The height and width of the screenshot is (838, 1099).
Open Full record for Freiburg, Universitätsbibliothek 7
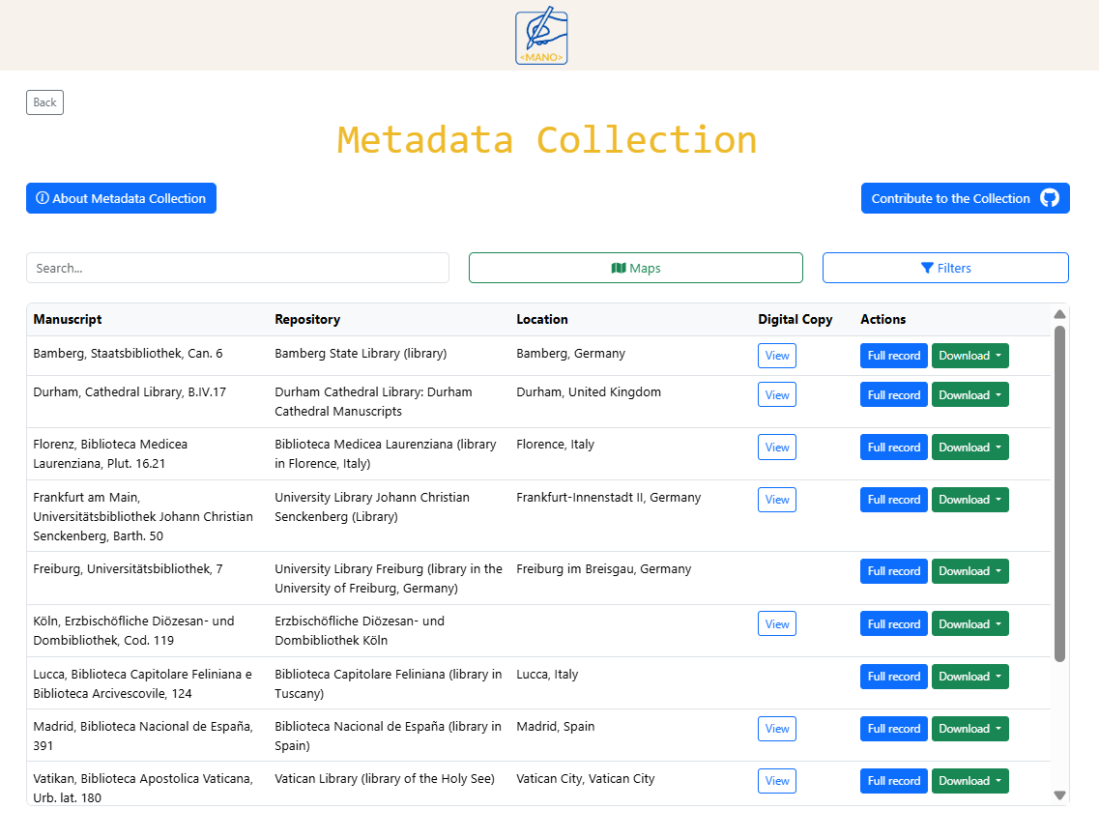(x=893, y=571)
